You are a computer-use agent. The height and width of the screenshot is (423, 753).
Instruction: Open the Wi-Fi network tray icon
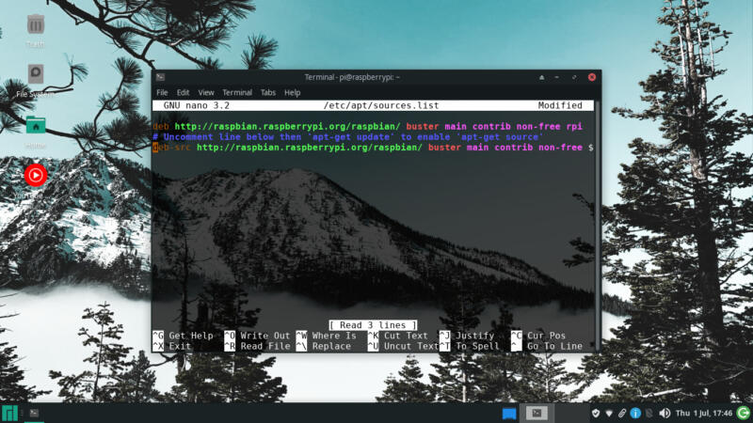tap(608, 414)
